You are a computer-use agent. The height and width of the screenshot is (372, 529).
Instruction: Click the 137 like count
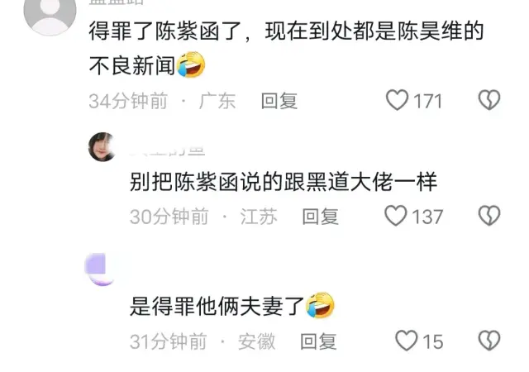[427, 217]
